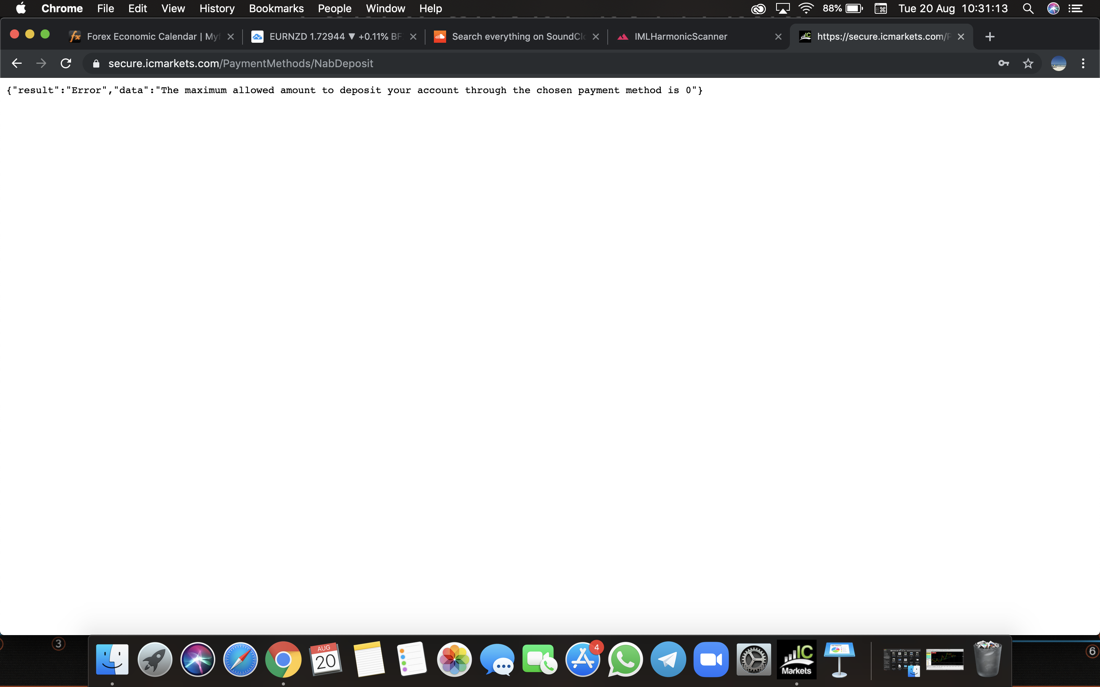Open Keynote from the Dock
The height and width of the screenshot is (687, 1100).
[839, 659]
